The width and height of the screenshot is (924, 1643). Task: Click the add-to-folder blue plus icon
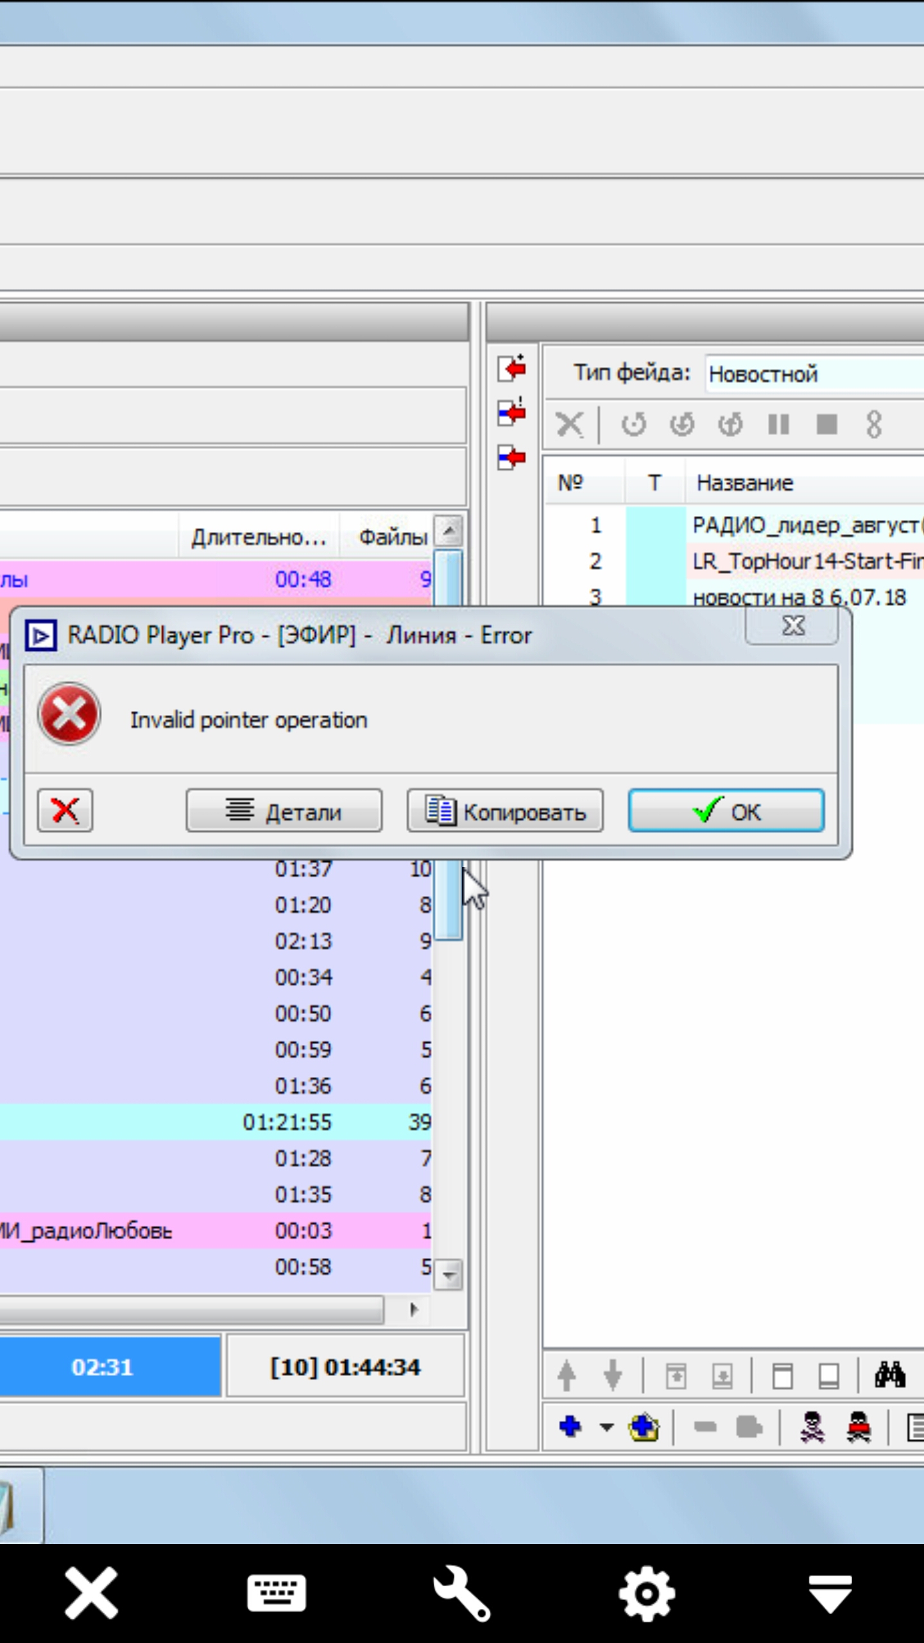pyautogui.click(x=644, y=1427)
